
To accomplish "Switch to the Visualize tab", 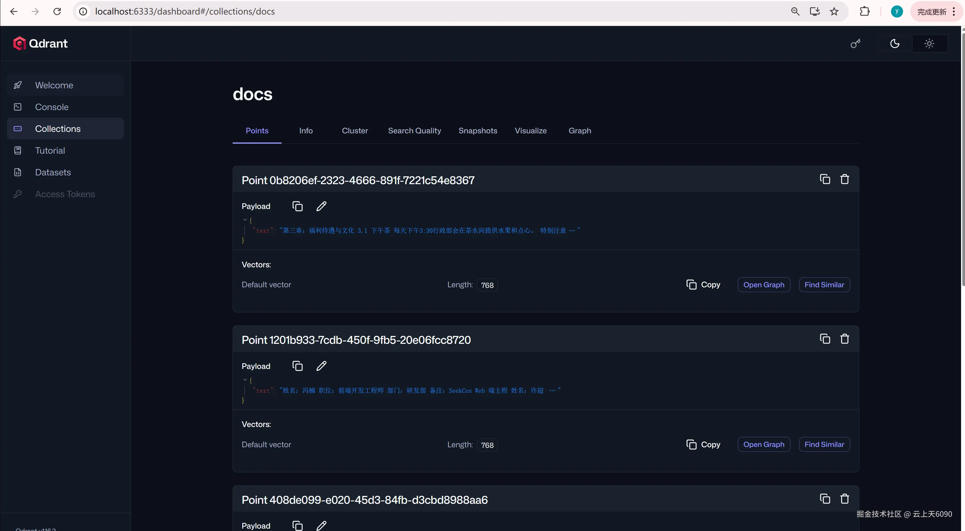I will tap(531, 131).
